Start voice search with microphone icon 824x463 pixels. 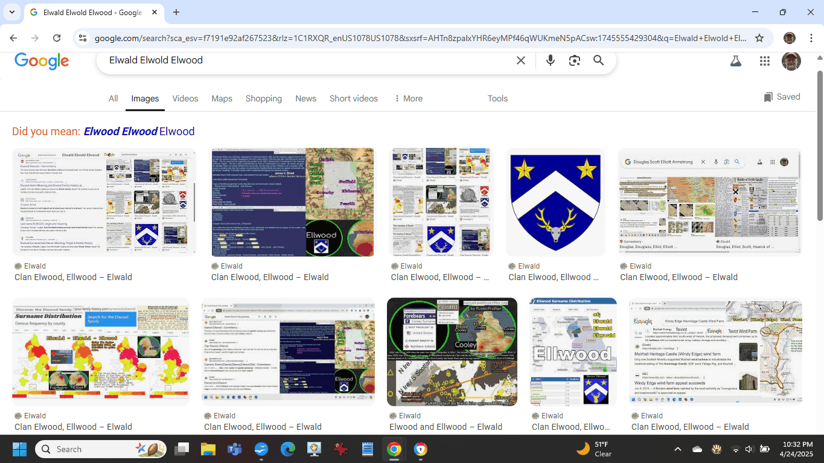click(x=550, y=60)
